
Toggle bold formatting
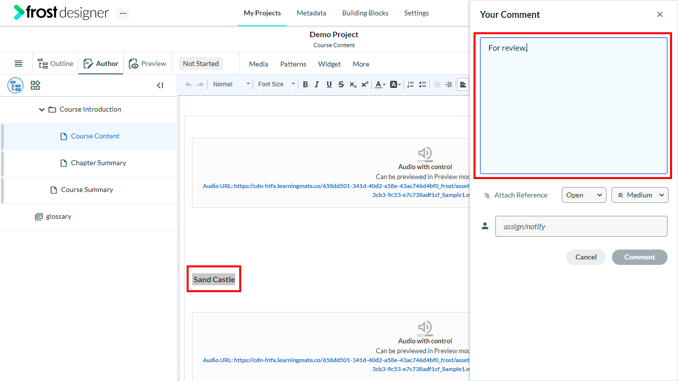click(305, 84)
